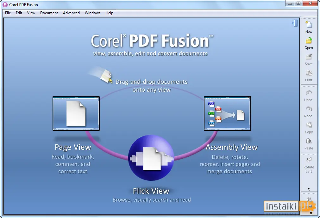Click the Flick View heading link
The width and height of the screenshot is (320, 218).
point(151,191)
